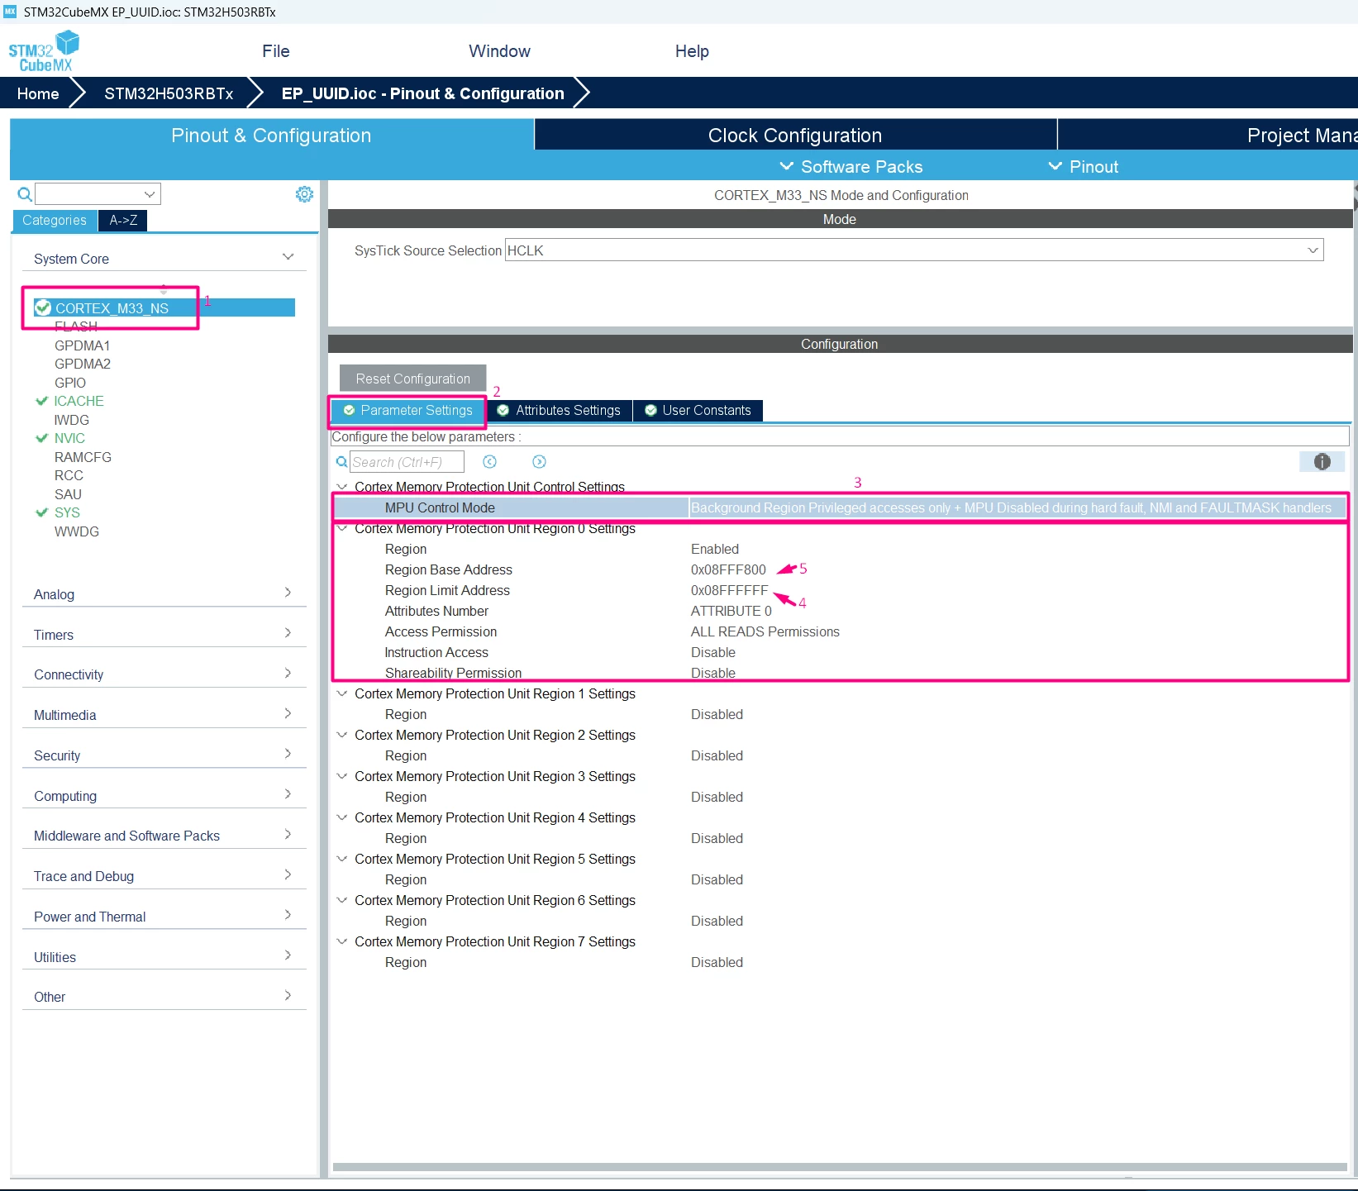Click the green check beside CORTEX_M33_NS
This screenshot has height=1191, width=1358.
(43, 308)
